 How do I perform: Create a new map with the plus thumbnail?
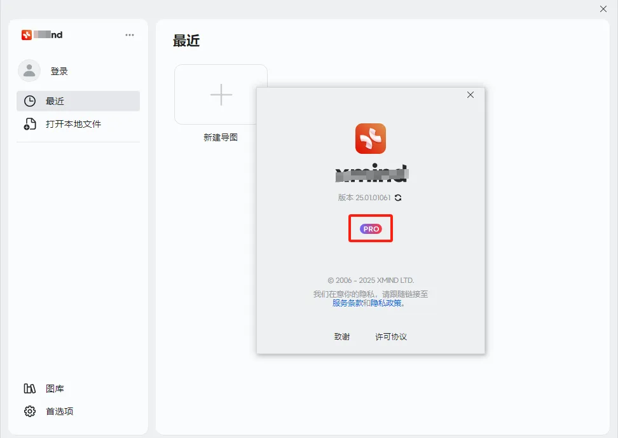(x=221, y=95)
